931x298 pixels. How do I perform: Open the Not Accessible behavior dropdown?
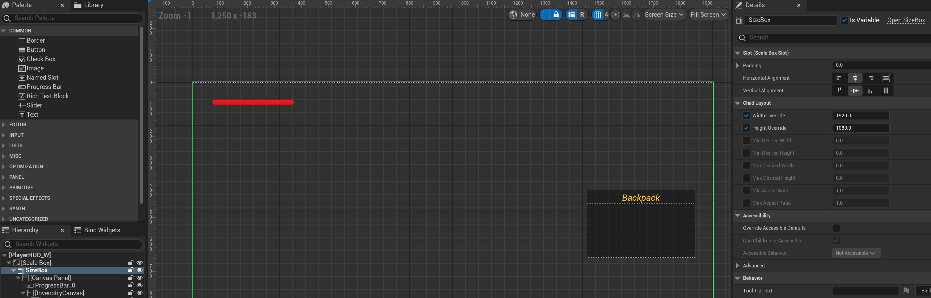pos(855,253)
